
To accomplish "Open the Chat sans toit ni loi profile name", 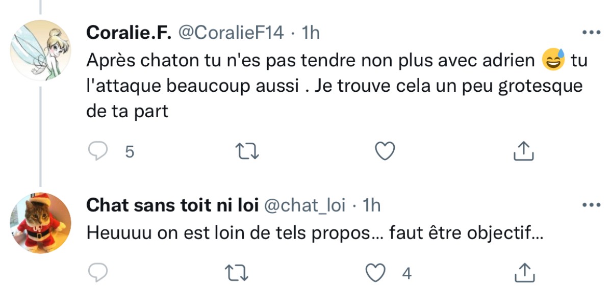I will tap(172, 205).
